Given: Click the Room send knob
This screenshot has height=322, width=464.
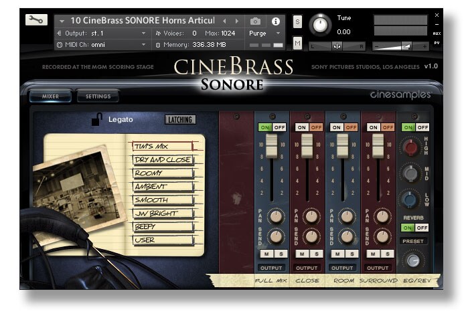Looking at the screenshot, I should pyautogui.click(x=347, y=236).
